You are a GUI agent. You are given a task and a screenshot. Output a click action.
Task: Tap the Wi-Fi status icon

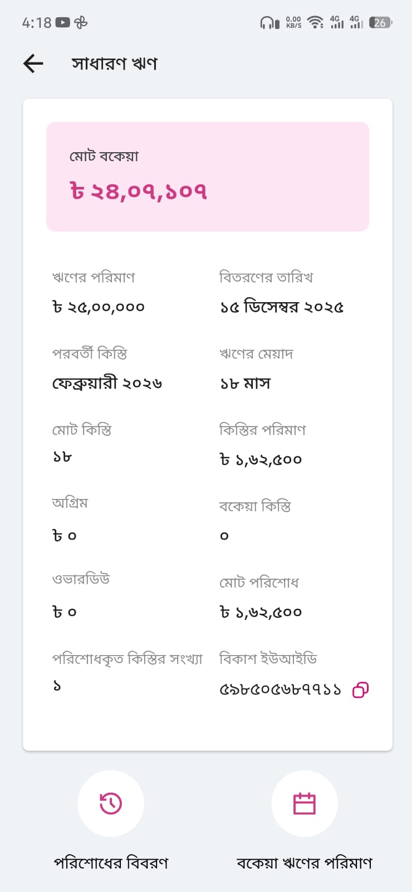316,23
